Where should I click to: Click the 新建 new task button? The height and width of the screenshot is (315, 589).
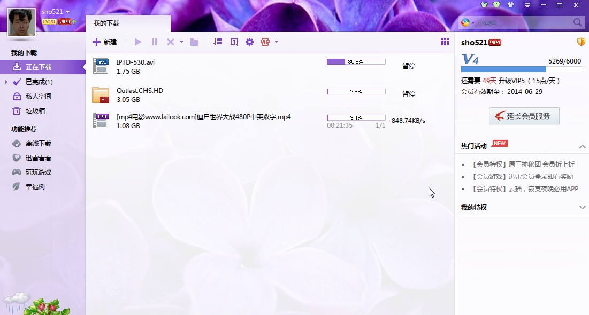click(105, 42)
